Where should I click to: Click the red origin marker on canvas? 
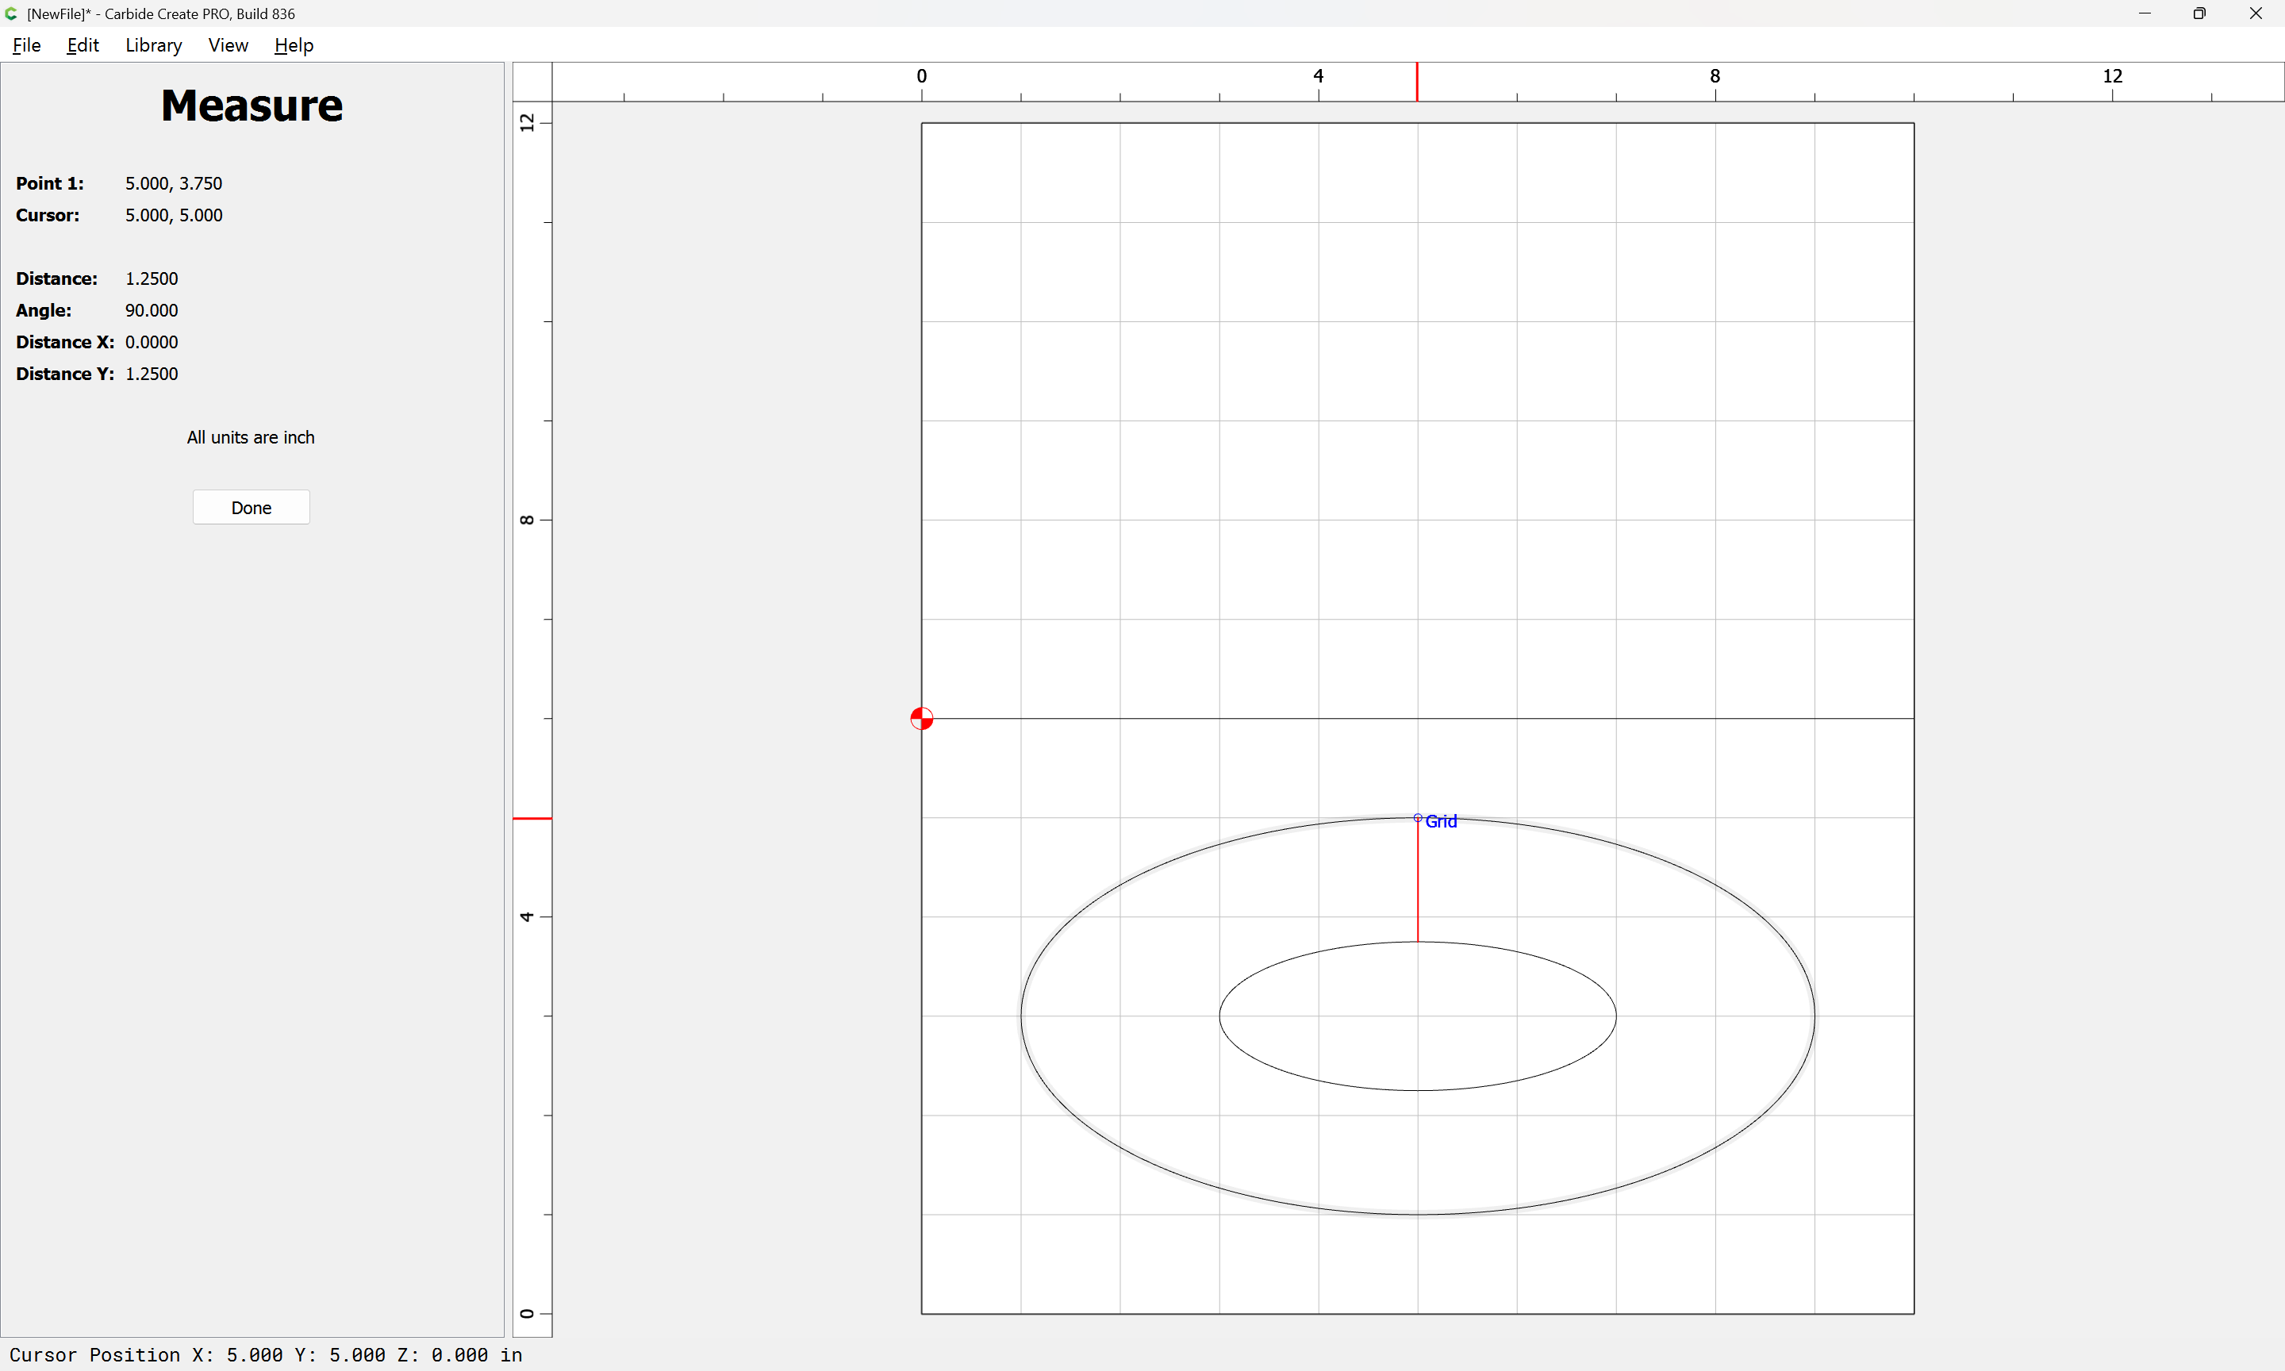coord(921,718)
